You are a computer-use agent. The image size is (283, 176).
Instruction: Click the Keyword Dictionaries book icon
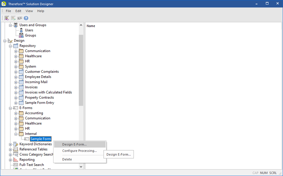pyautogui.click(x=16, y=144)
